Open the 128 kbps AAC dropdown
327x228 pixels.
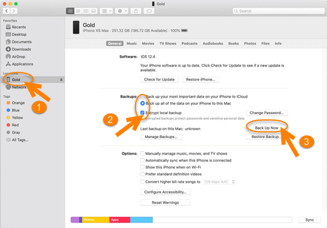tap(219, 182)
